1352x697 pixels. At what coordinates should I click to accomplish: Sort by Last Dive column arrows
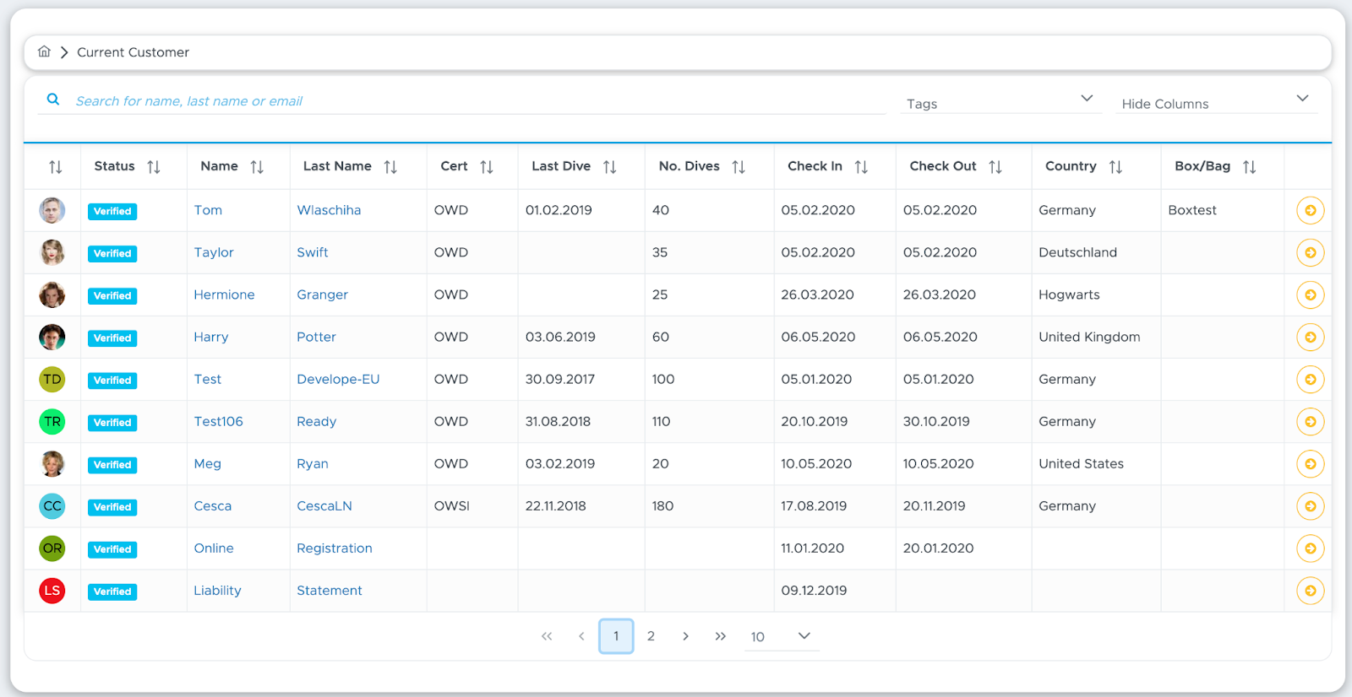(x=610, y=167)
